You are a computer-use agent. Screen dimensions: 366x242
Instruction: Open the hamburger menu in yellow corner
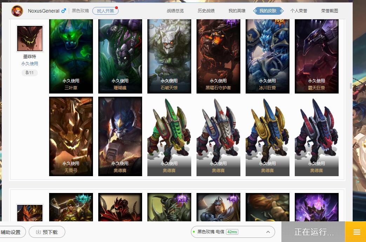[x=357, y=232]
